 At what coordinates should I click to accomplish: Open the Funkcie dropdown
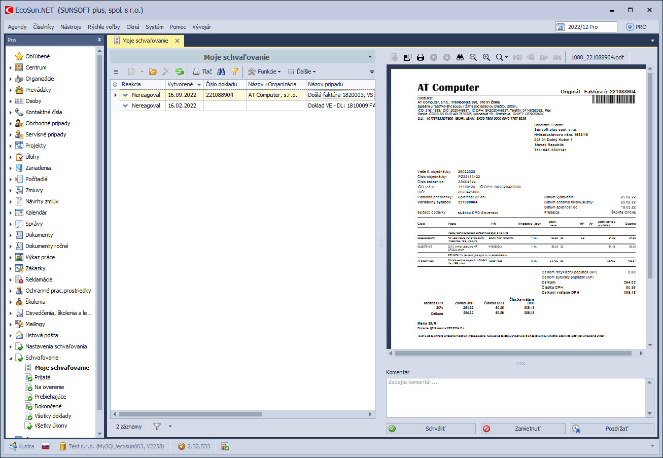[264, 72]
